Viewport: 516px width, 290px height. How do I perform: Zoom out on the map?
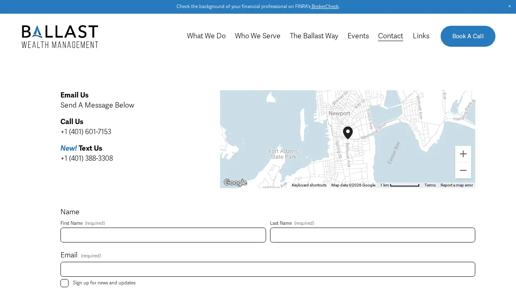coord(463,170)
